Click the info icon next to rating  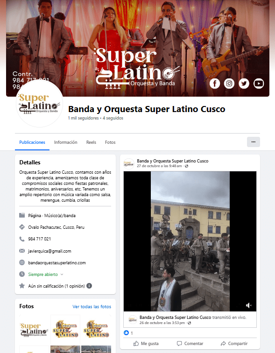(89, 286)
